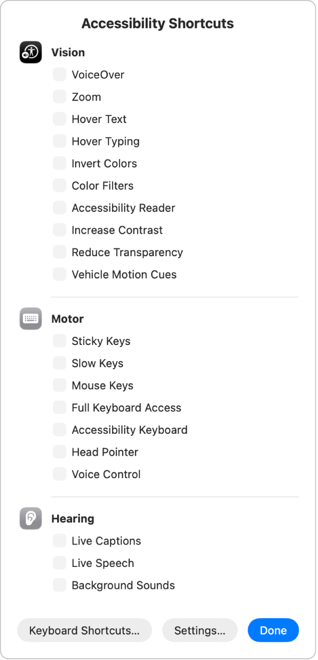Check the Hover Text option
The image size is (318, 660).
59,119
